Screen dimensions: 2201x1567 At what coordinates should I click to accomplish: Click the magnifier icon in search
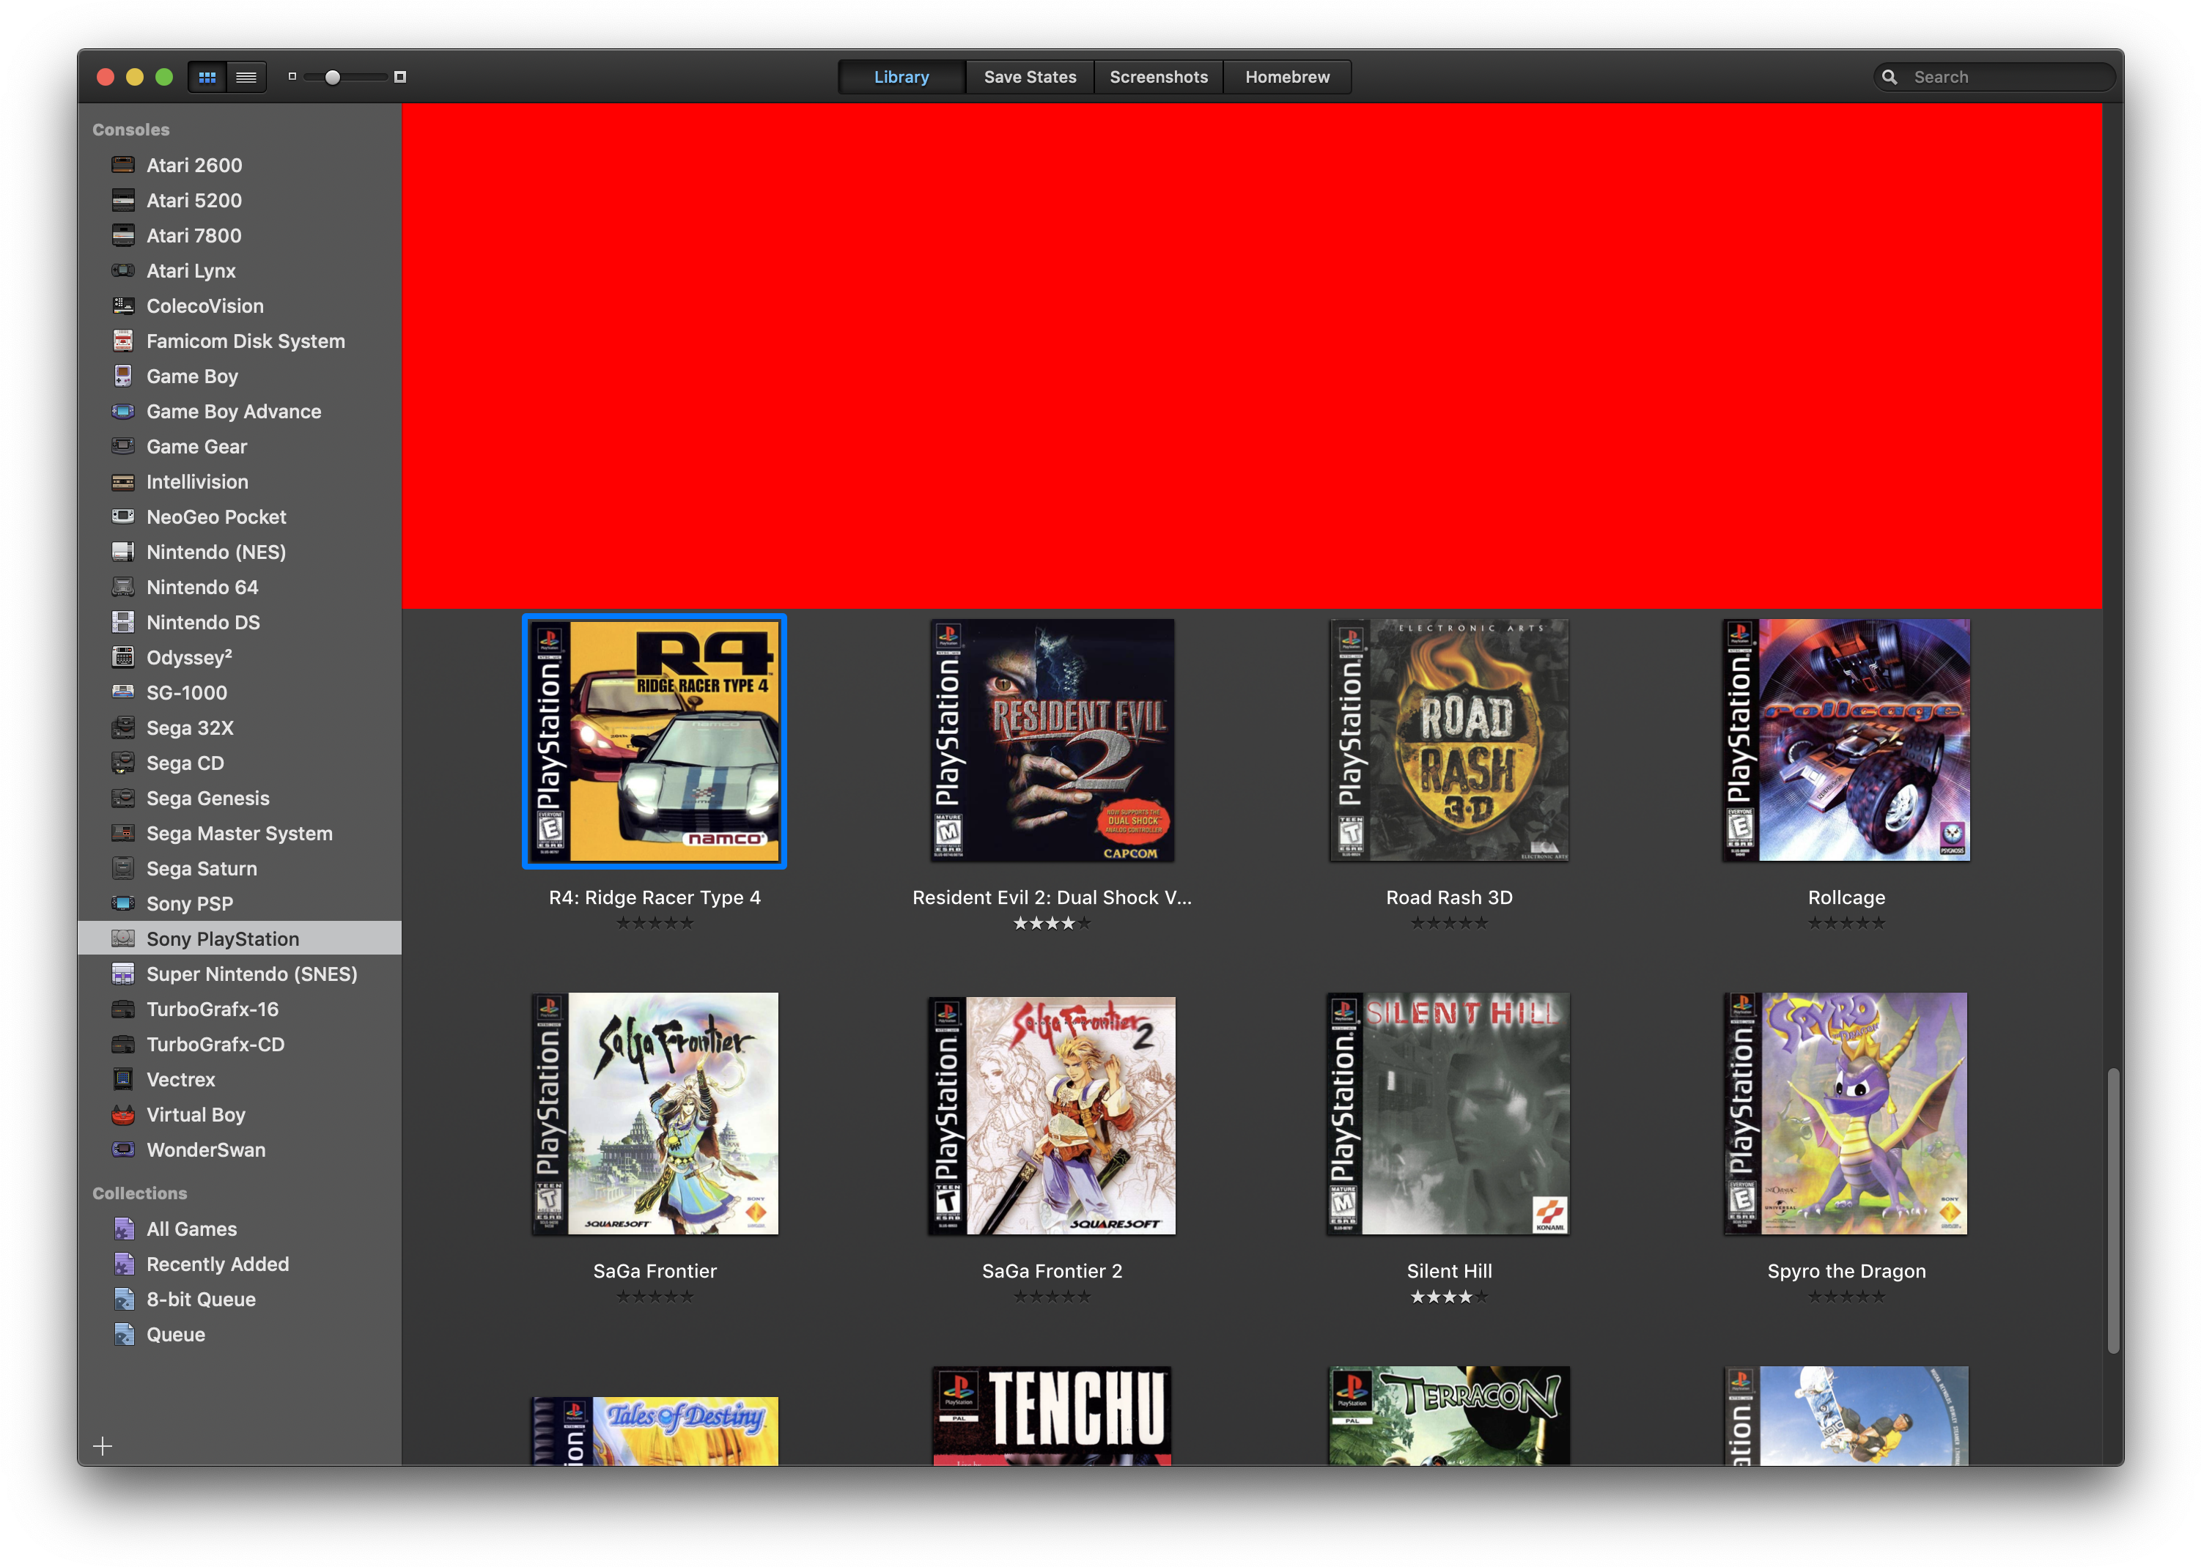click(1890, 77)
